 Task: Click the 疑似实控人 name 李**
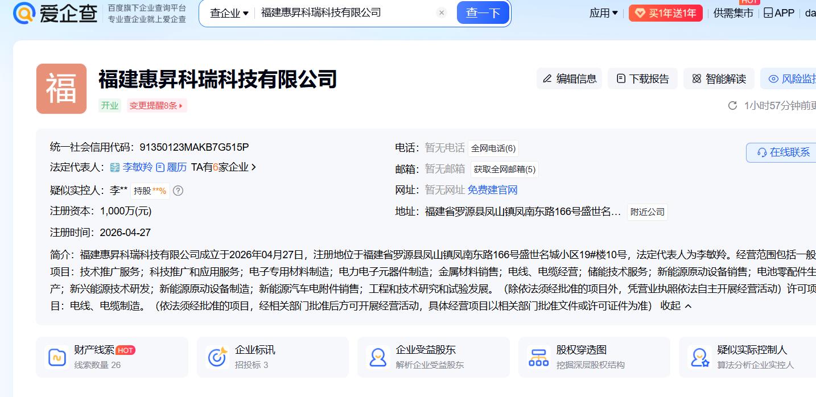(x=118, y=191)
